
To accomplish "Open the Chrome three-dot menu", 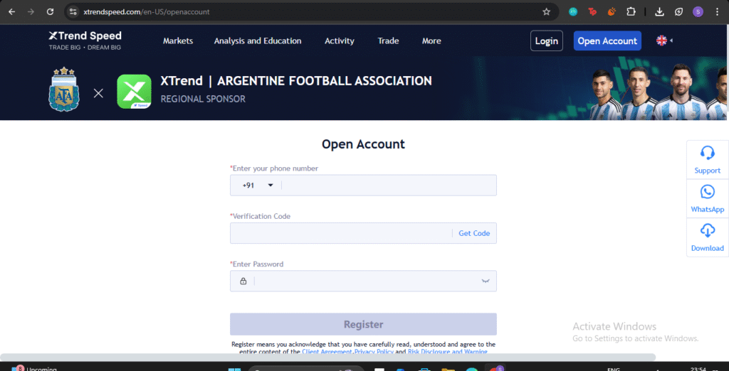I will (717, 12).
